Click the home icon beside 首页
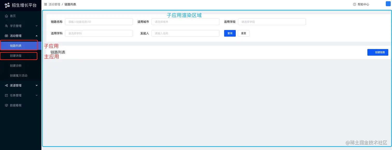The image size is (392, 150). (6, 16)
